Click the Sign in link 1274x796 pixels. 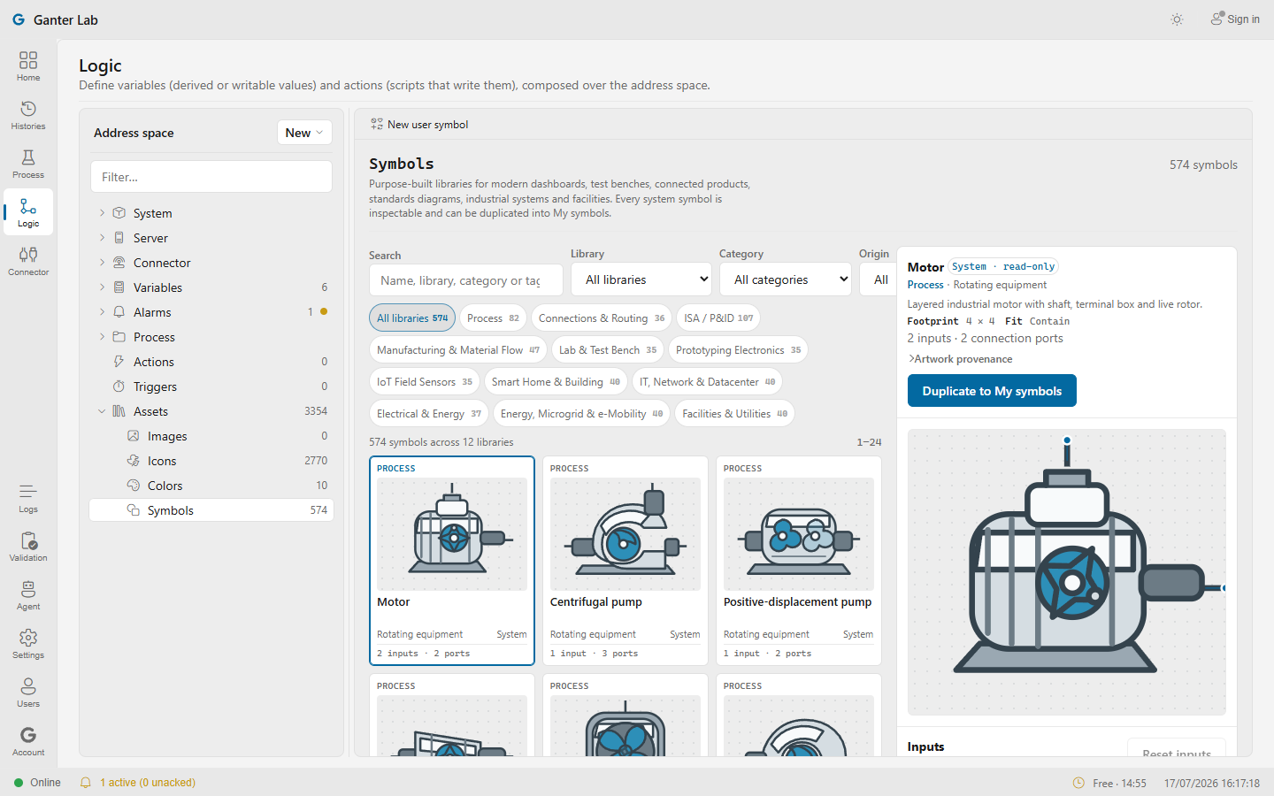click(x=1235, y=19)
